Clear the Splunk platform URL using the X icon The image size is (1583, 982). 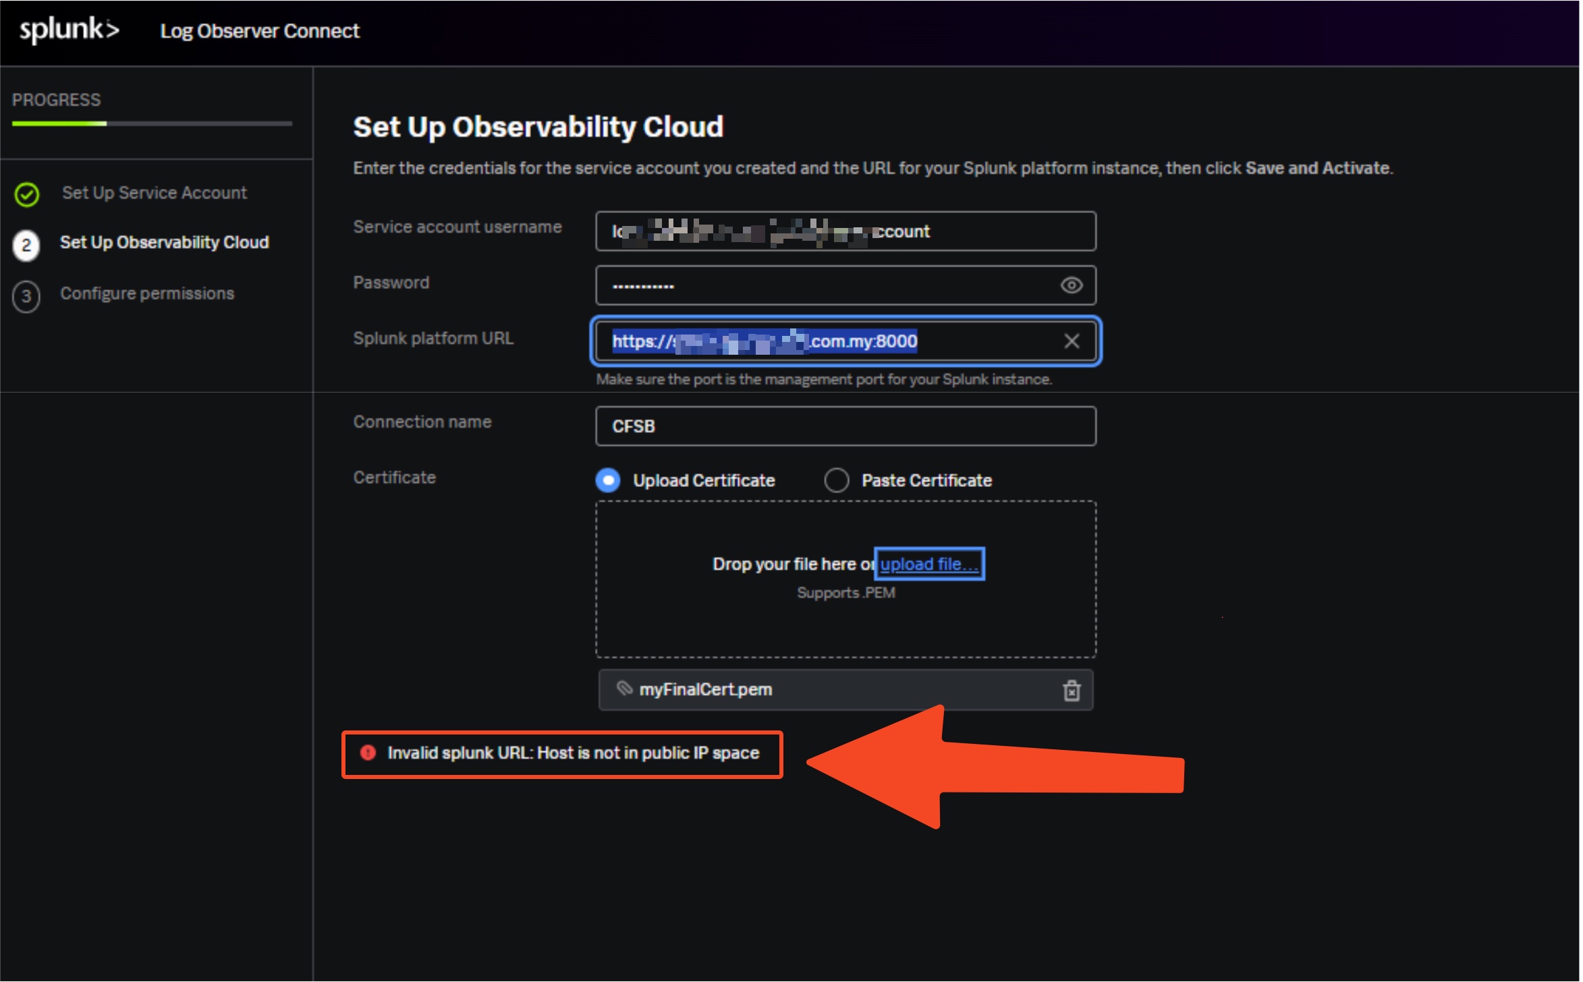[x=1072, y=341]
